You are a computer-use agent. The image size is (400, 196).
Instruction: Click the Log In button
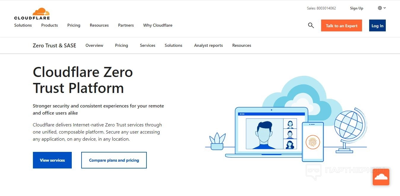point(377,25)
